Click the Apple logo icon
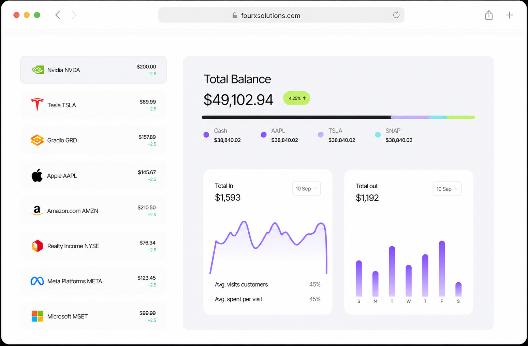528x346 pixels. pos(37,175)
